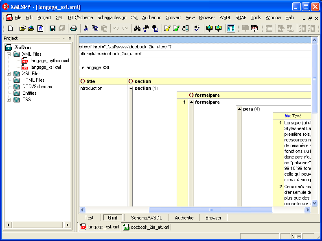Select langage_python.xml in the project tree
The height and width of the screenshot is (241, 322).
click(50, 61)
